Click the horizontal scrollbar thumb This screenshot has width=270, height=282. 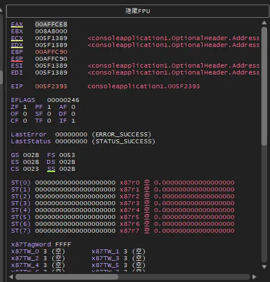pos(67,277)
